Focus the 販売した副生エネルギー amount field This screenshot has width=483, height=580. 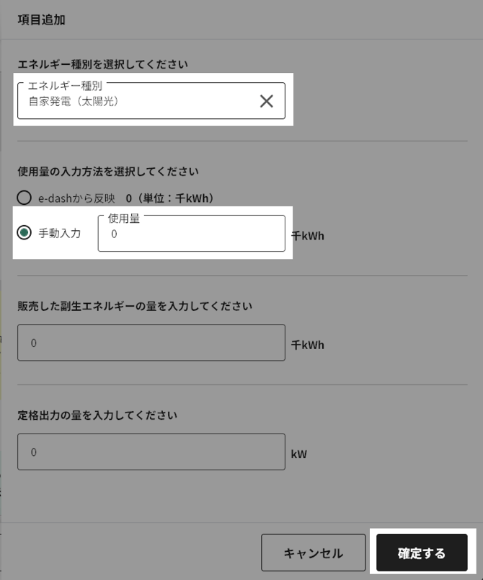[151, 342]
